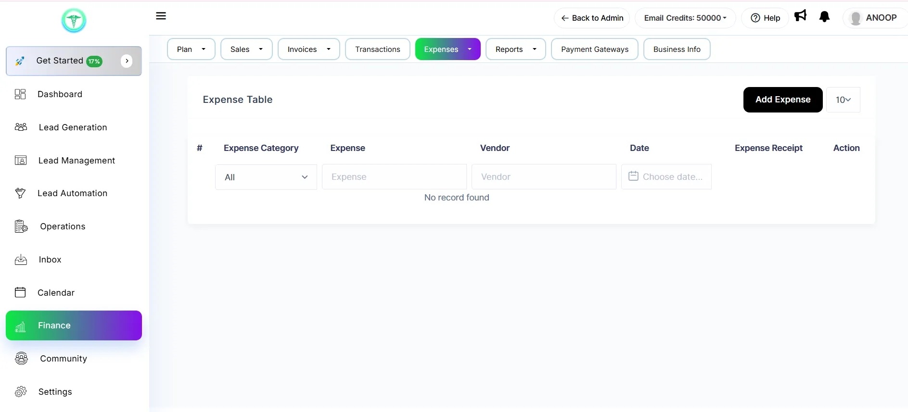The image size is (908, 412).
Task: Click the app logo at top left
Action: click(74, 21)
